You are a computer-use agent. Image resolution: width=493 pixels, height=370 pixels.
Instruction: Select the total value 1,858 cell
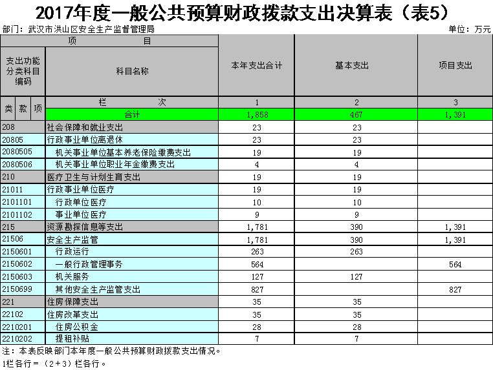tap(256, 114)
